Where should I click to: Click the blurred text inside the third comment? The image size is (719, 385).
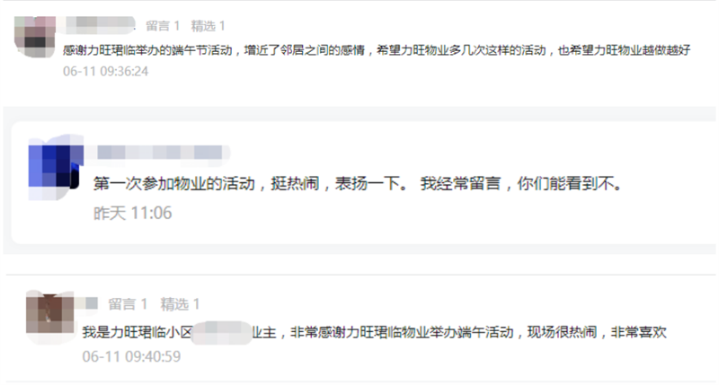point(222,332)
